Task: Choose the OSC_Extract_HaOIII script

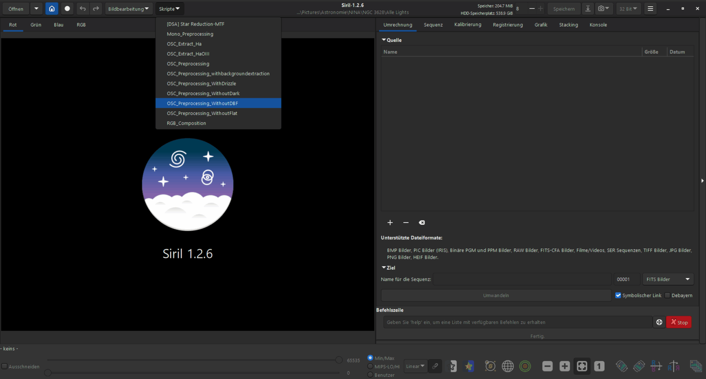Action: (218, 54)
